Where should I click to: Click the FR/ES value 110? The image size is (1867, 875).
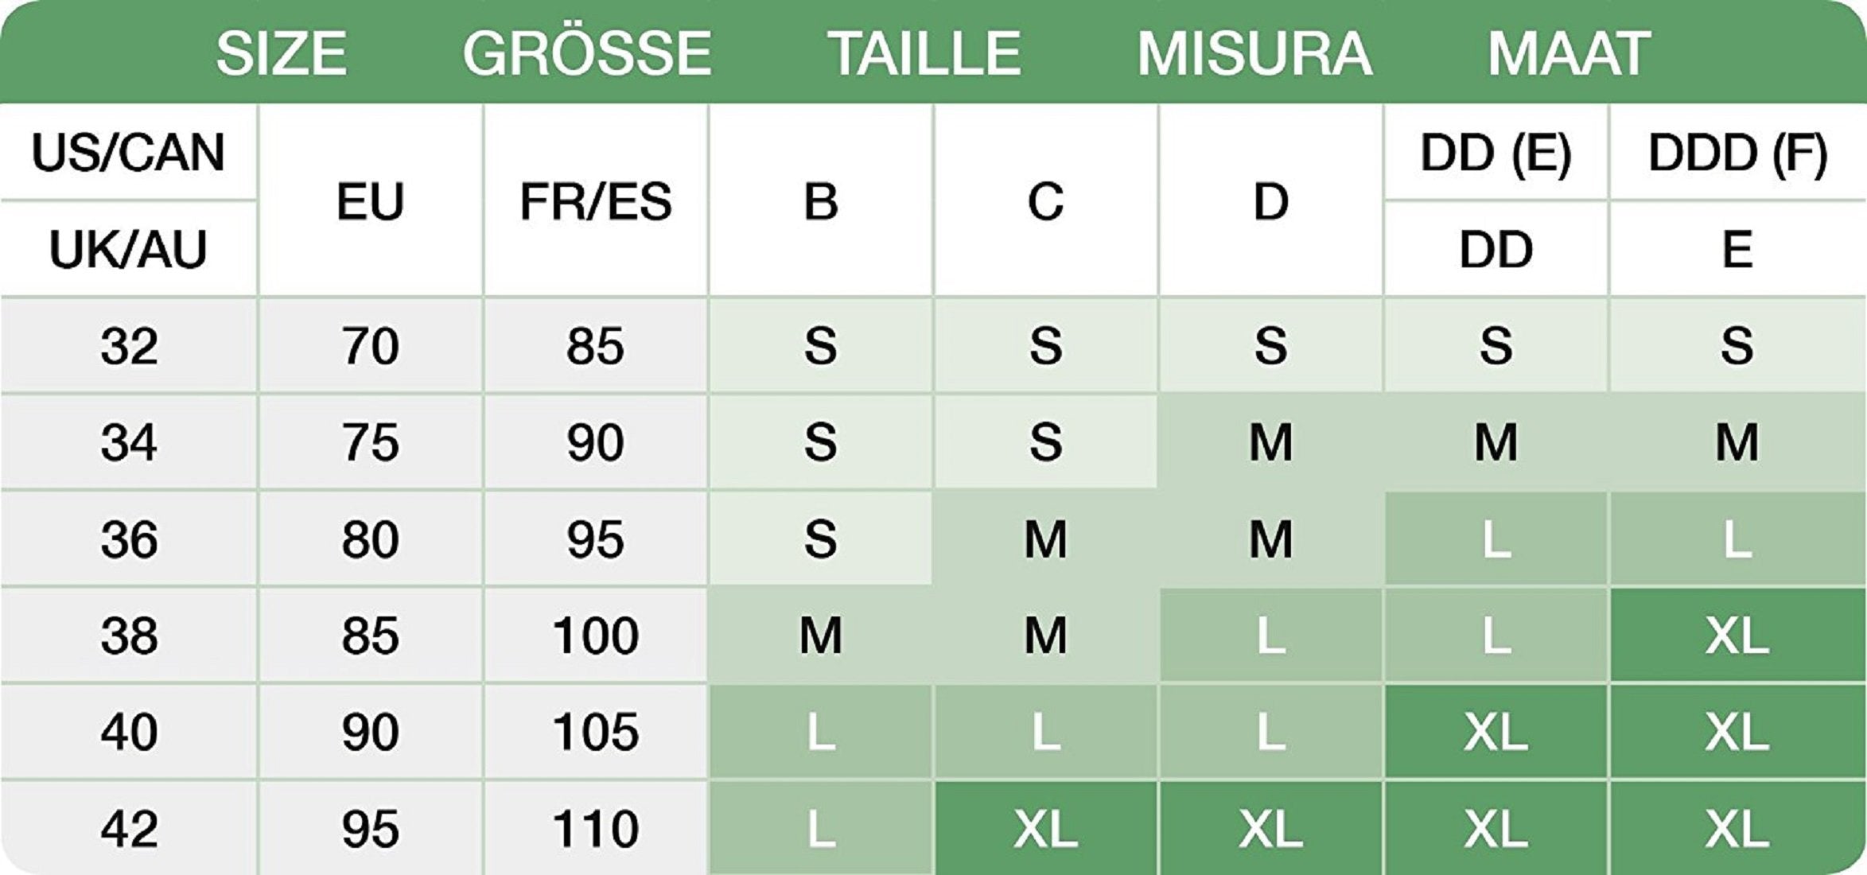(595, 829)
